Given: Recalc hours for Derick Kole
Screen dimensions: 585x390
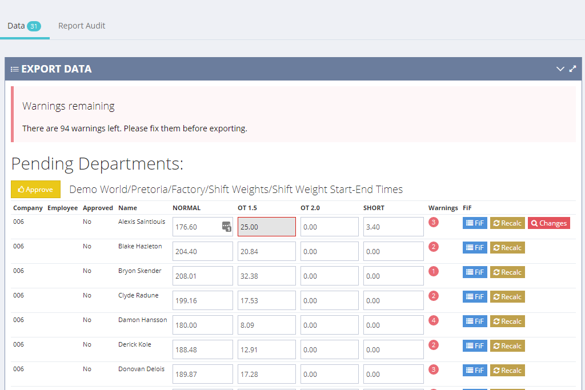Looking at the screenshot, I should click(x=507, y=346).
